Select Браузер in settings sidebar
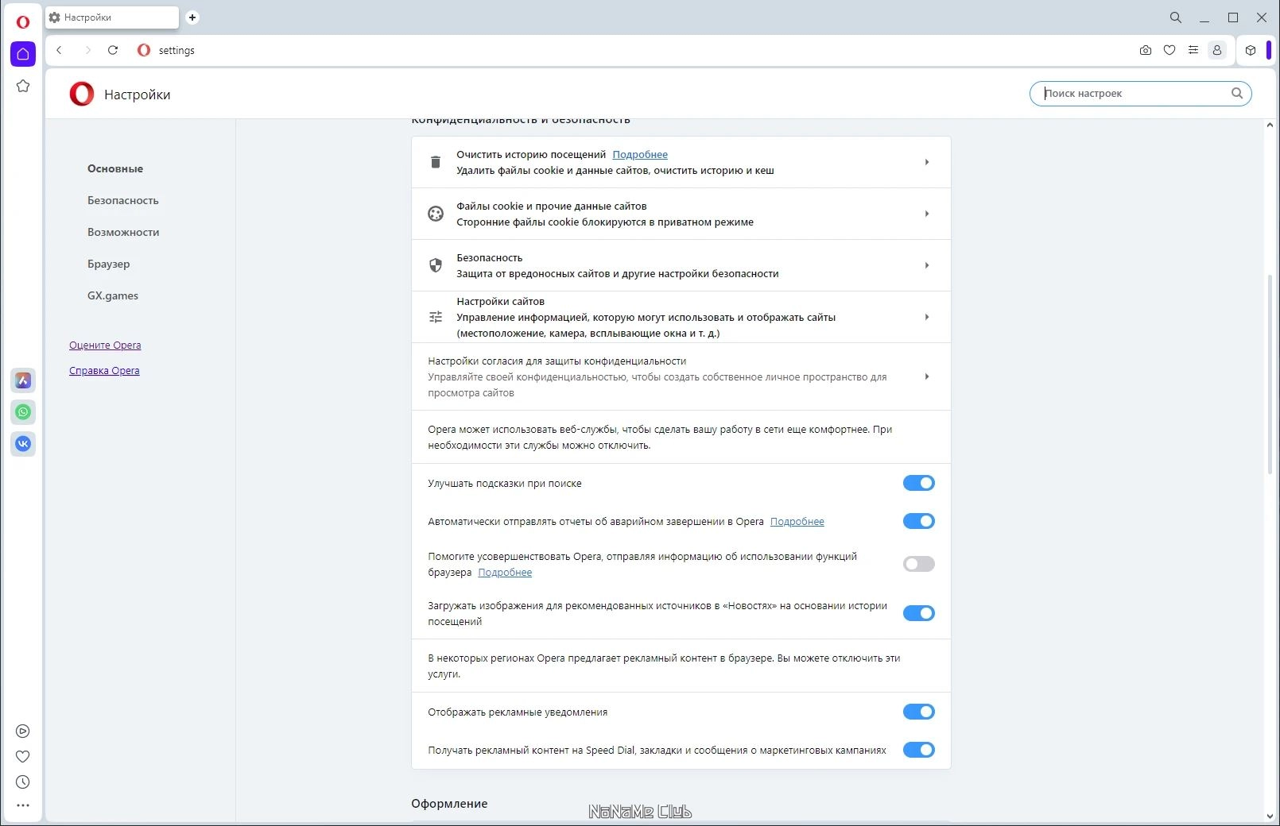1280x826 pixels. coord(109,264)
